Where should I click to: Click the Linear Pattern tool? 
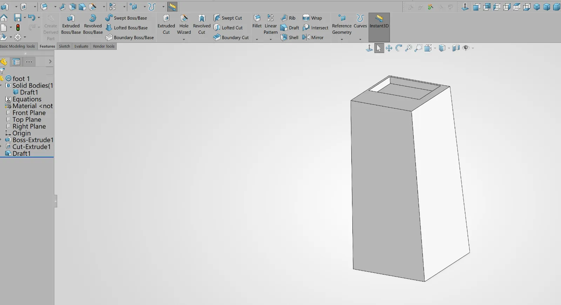(x=271, y=25)
